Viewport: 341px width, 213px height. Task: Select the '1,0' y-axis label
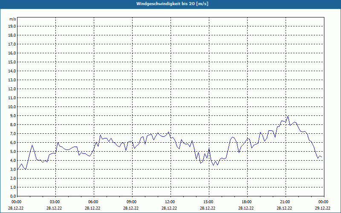pyautogui.click(x=13, y=187)
